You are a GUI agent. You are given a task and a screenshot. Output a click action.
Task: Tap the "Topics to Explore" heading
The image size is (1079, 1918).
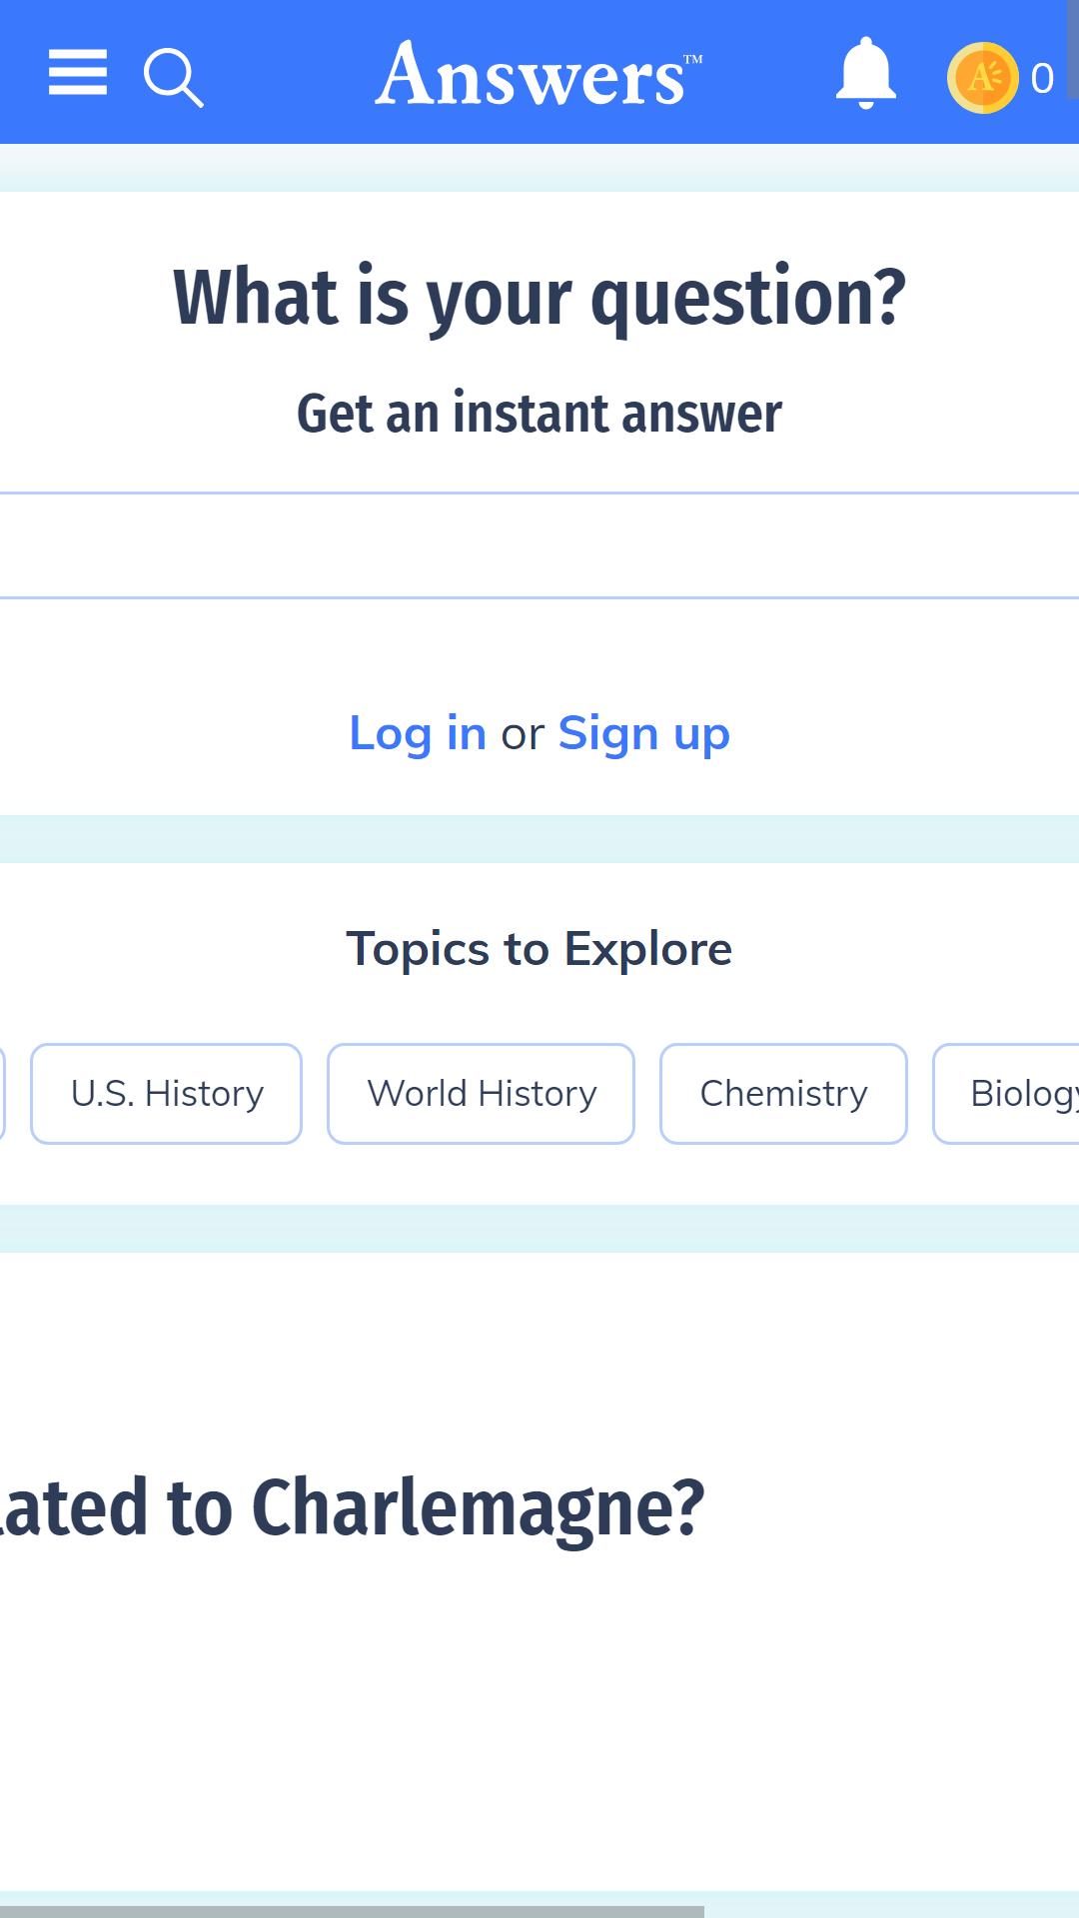pos(539,949)
